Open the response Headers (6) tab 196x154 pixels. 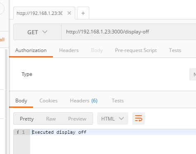coord(84,101)
